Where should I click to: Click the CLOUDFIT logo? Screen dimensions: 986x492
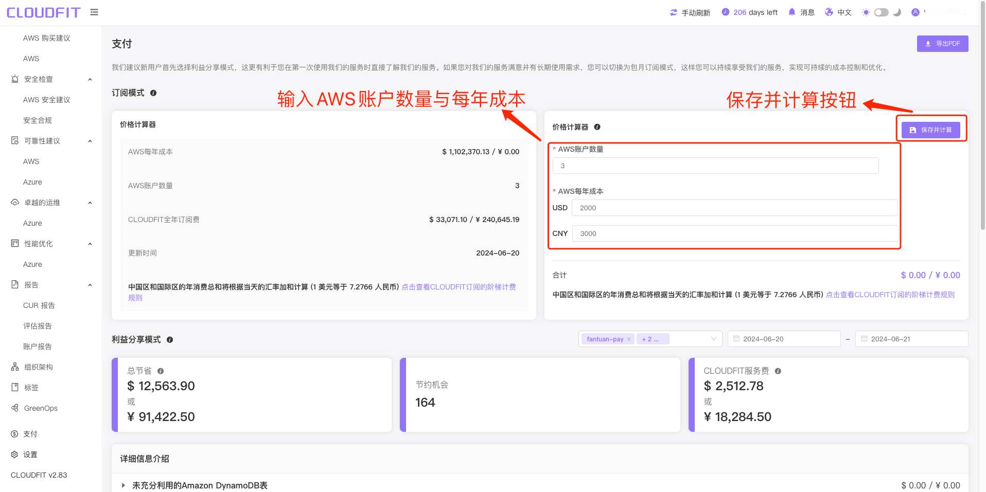point(43,12)
